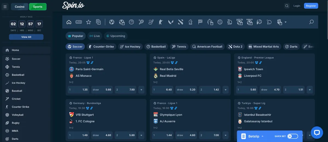Select the chess knight icon in toolbar

[x=190, y=22]
